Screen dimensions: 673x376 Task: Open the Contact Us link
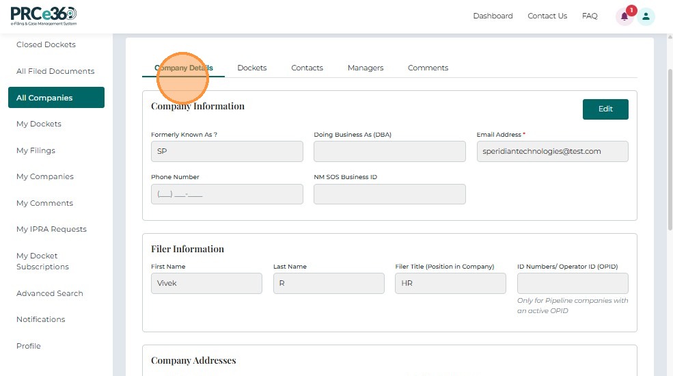547,16
